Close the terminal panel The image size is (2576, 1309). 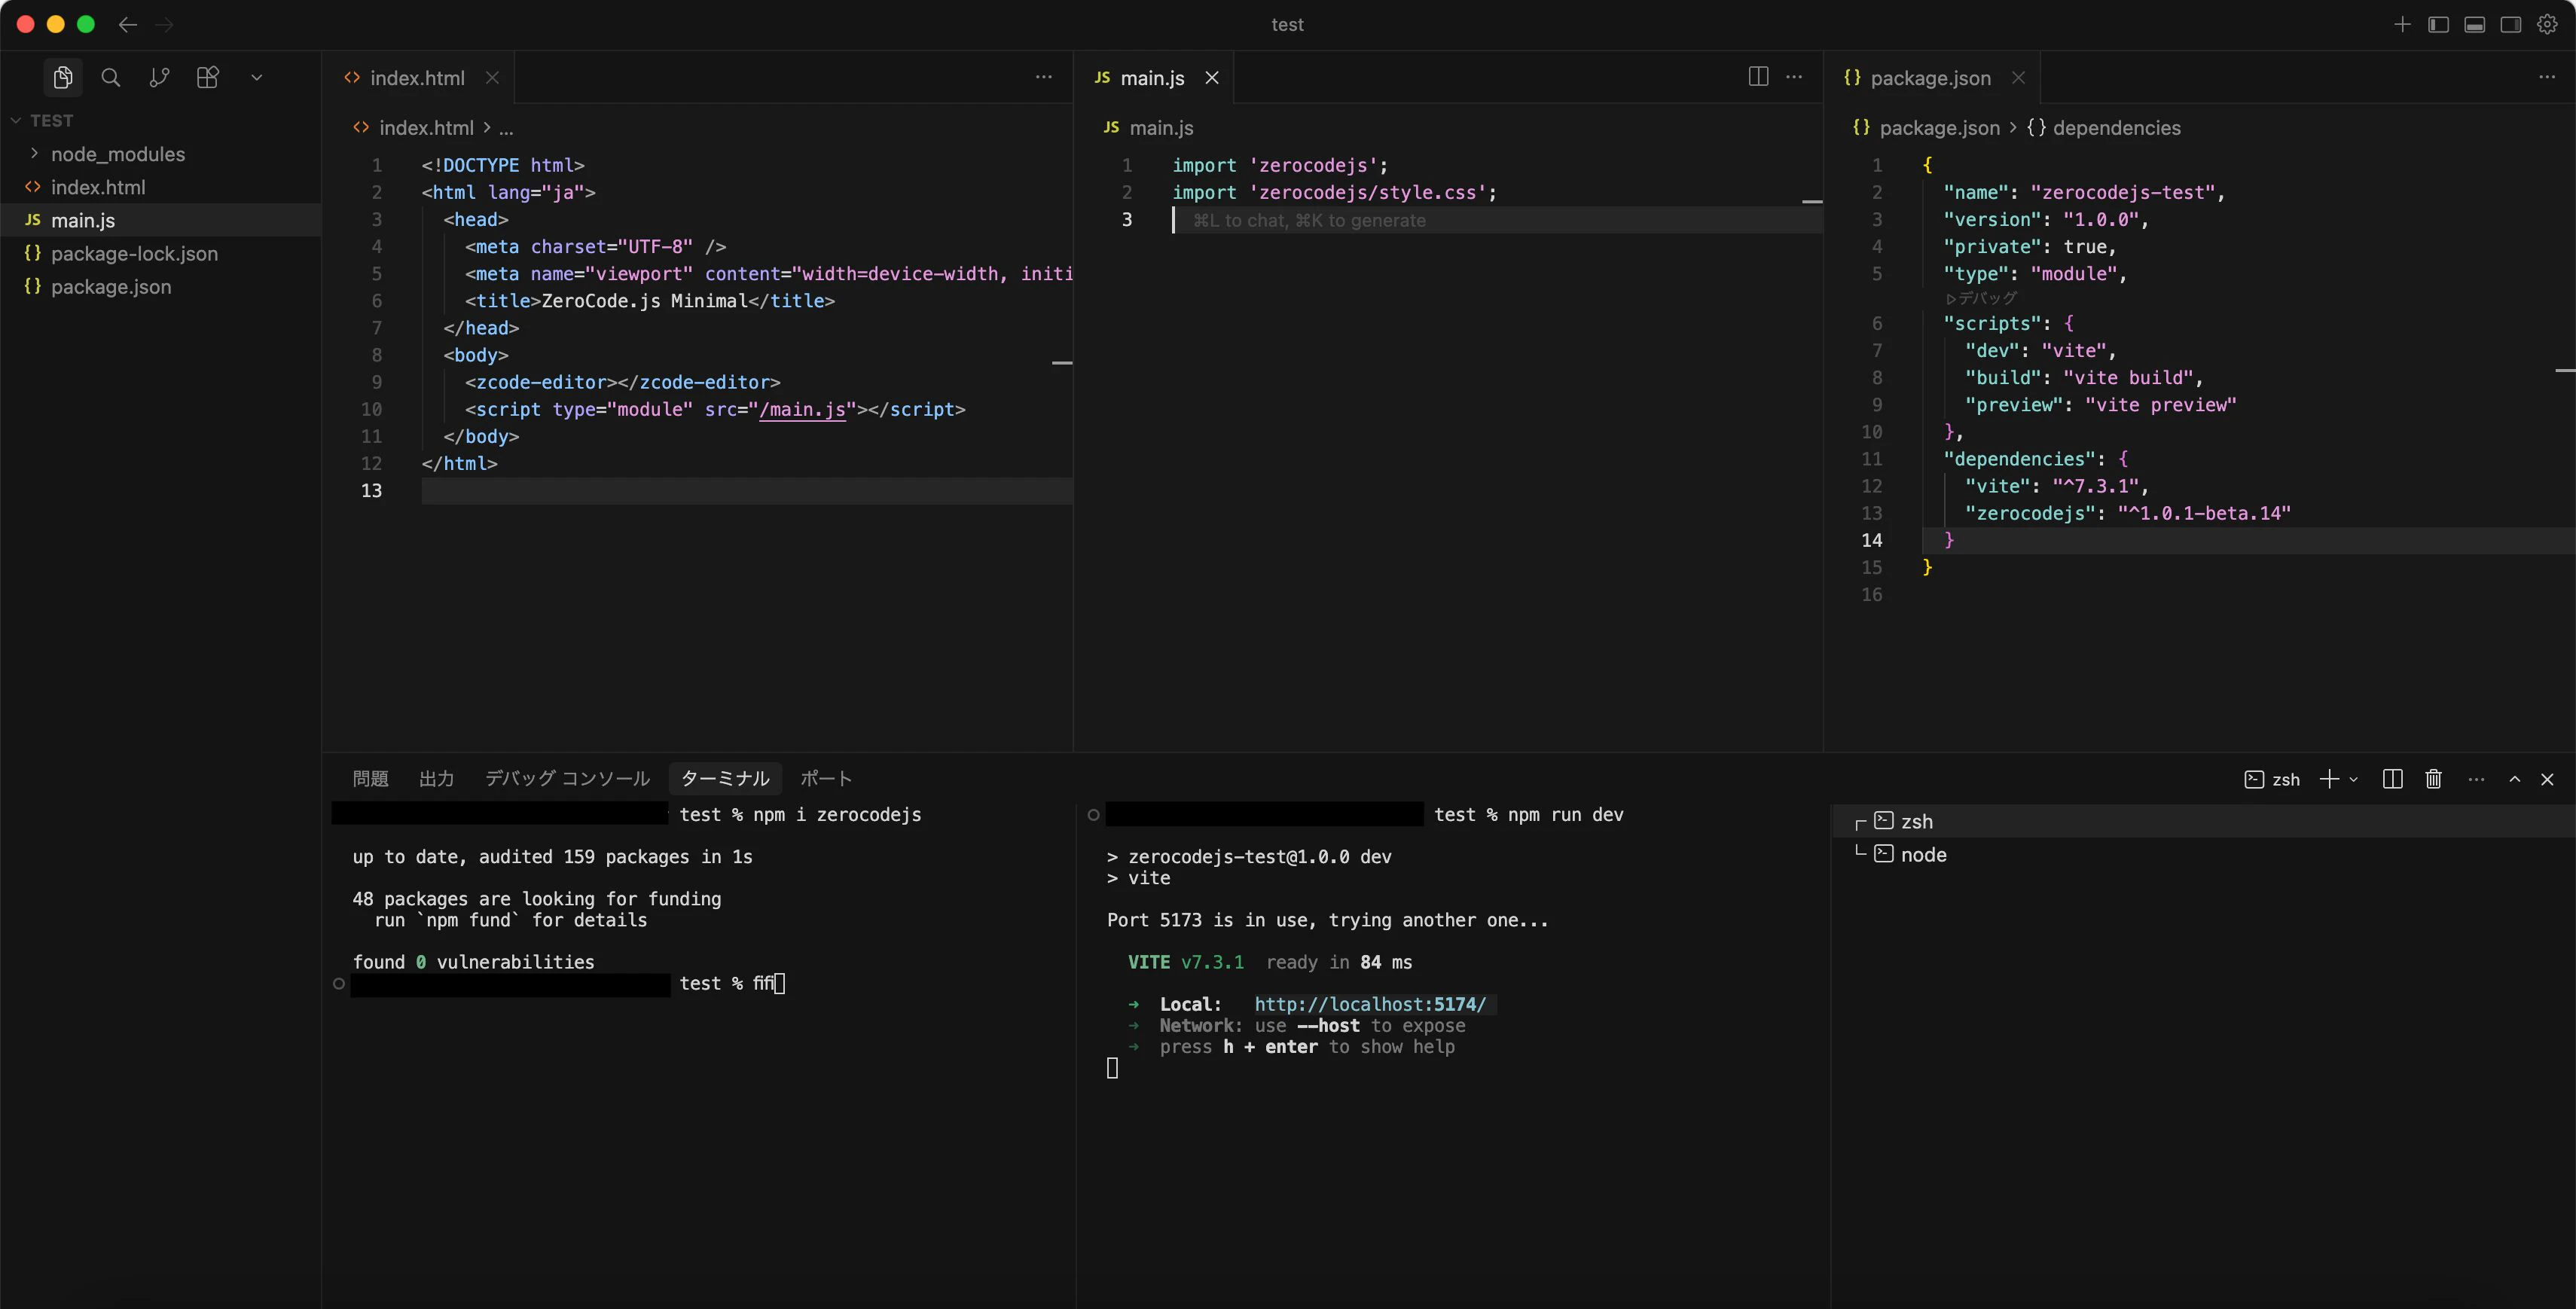coord(2547,779)
